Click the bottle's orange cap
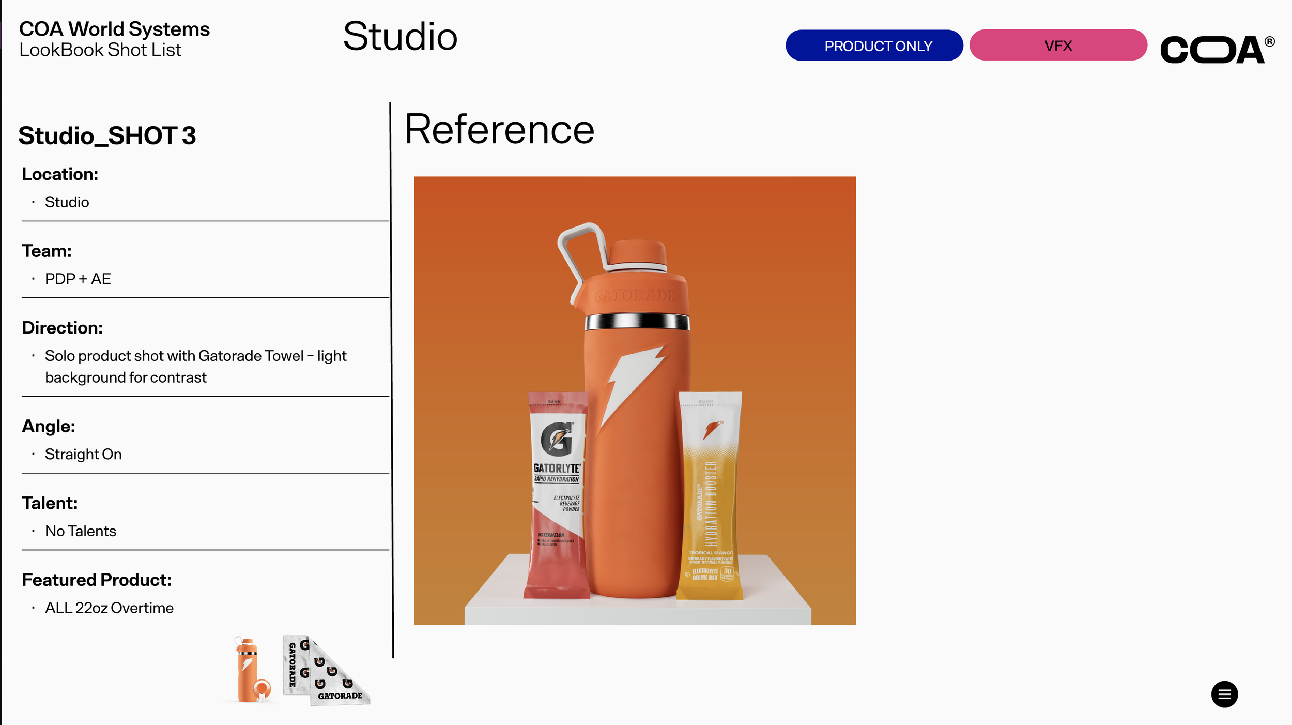Image resolution: width=1292 pixels, height=725 pixels. pyautogui.click(x=637, y=253)
